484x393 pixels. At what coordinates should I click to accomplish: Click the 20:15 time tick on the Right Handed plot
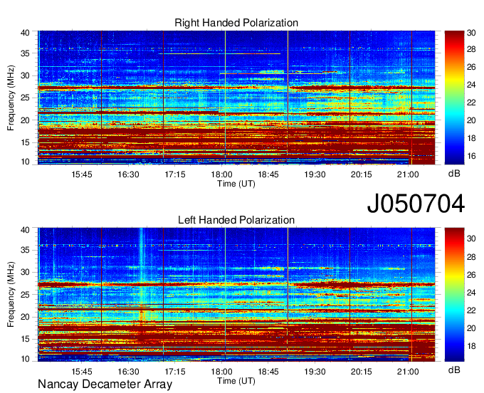click(361, 174)
